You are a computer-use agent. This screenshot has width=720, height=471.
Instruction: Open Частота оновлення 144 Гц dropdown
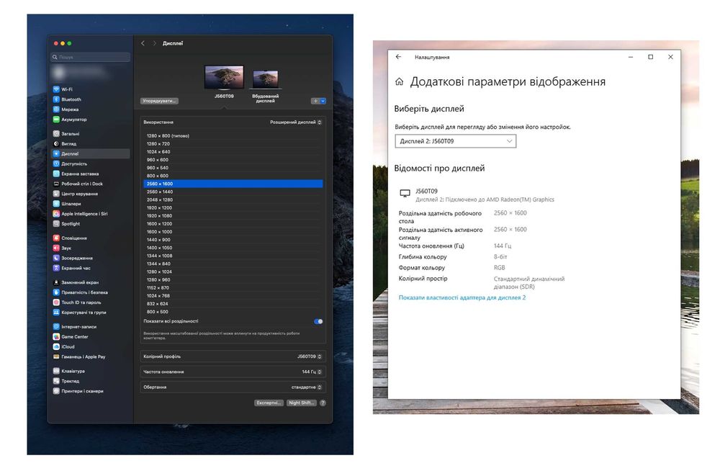[311, 372]
